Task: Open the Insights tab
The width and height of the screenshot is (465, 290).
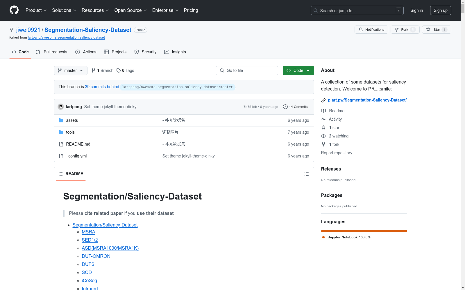Action: (x=175, y=52)
